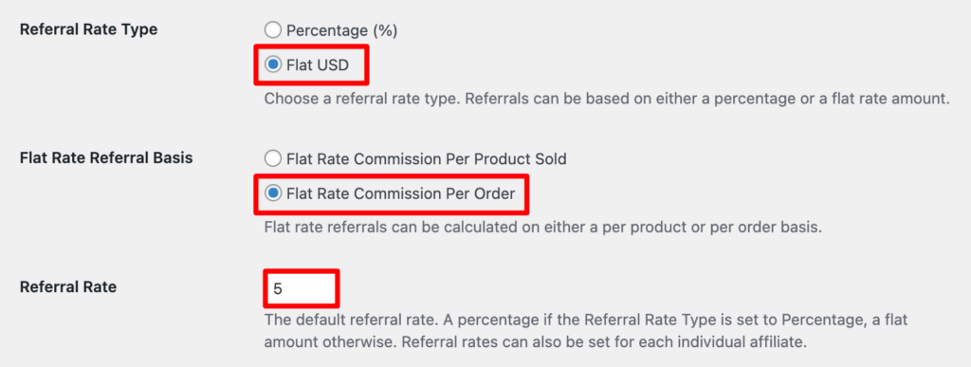971x367 pixels.
Task: Click into the Referral Rate input field
Action: click(x=302, y=288)
